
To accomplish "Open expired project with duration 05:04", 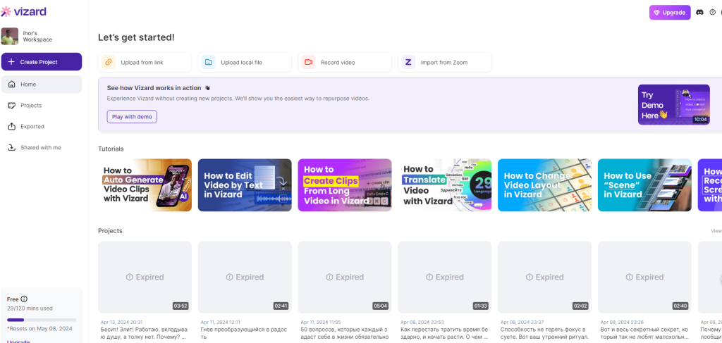I will (345, 277).
